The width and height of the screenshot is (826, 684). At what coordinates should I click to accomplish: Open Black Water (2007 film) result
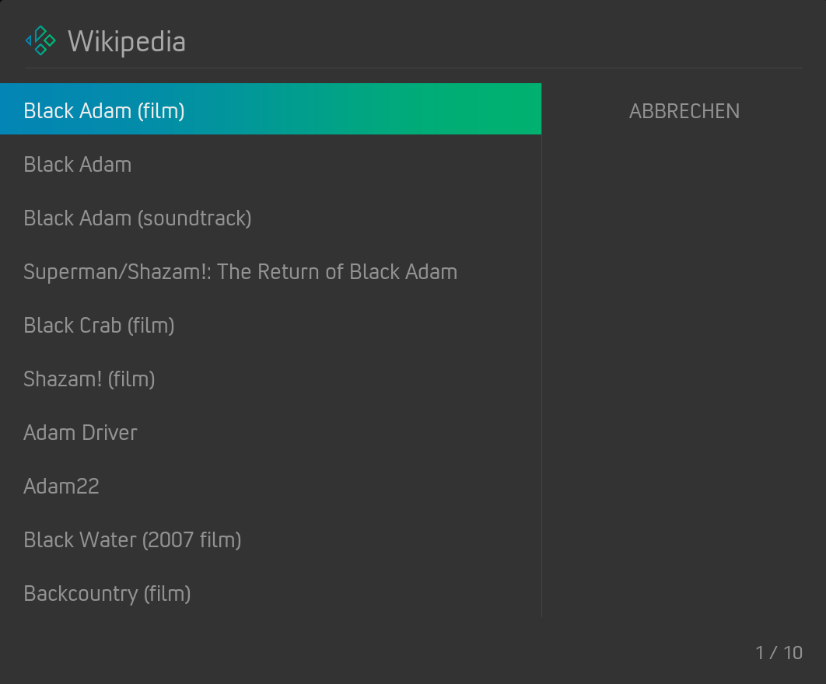pos(270,539)
